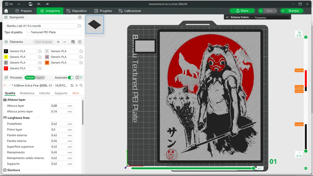
Task: Click the Altezza layer value field
Action: pyautogui.click(x=61, y=106)
